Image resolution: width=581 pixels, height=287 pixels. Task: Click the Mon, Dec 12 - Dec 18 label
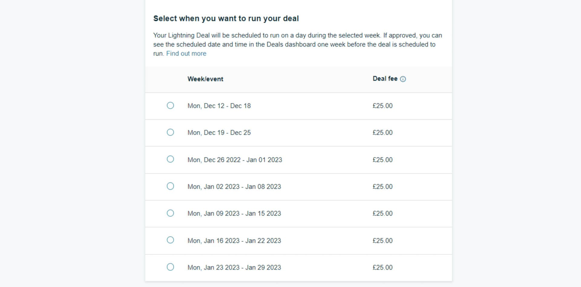(219, 106)
